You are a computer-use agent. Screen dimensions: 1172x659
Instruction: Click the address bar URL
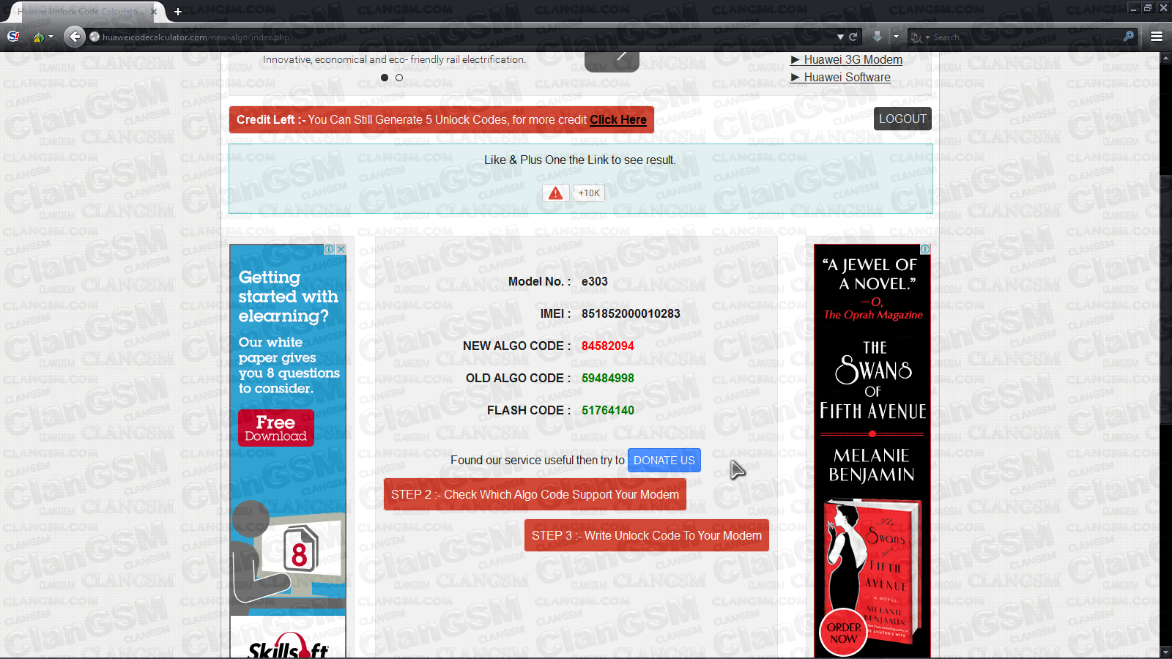click(x=196, y=37)
